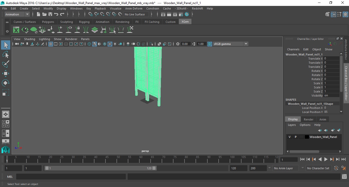Open the Animation menu set dropdown

click(17, 14)
